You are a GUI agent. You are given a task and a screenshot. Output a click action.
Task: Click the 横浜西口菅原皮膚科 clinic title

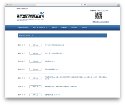[30, 17]
